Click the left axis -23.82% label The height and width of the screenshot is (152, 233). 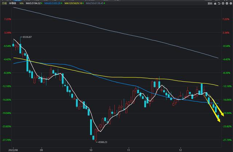coord(7,127)
